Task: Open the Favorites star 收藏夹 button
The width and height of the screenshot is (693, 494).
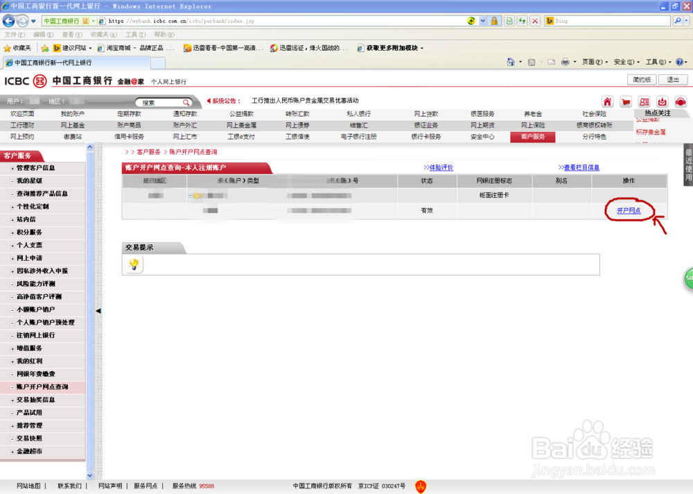Action: [x=17, y=48]
